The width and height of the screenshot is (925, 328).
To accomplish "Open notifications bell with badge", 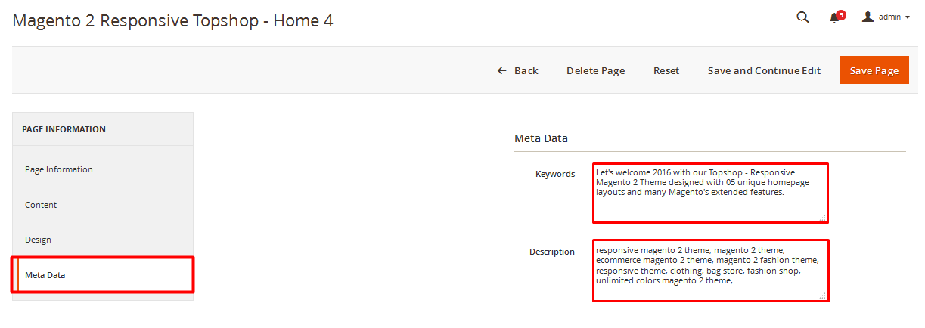I will coord(837,17).
